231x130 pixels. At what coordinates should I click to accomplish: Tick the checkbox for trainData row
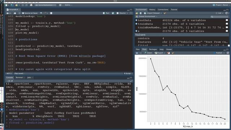(227, 23)
